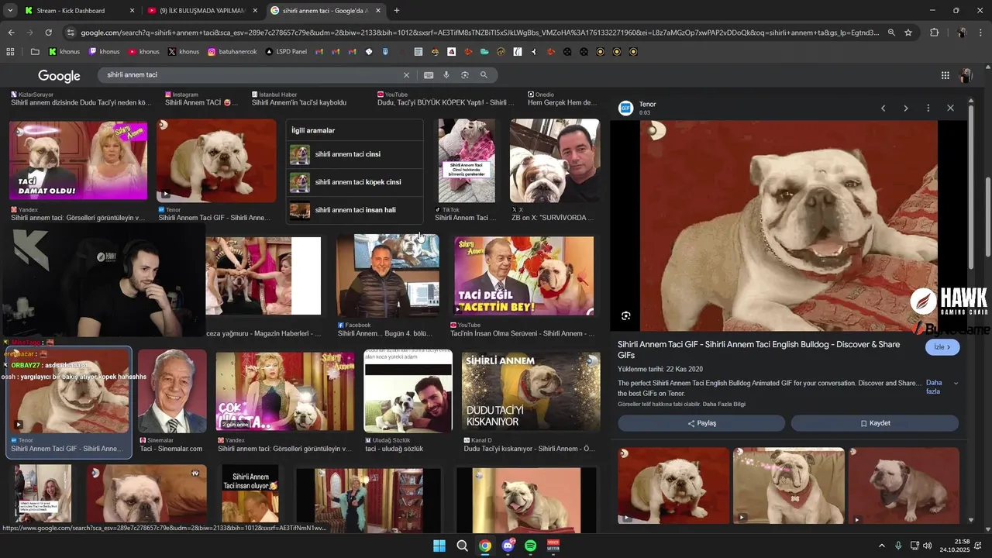
Task: Open the Google apps grid
Action: [x=945, y=75]
